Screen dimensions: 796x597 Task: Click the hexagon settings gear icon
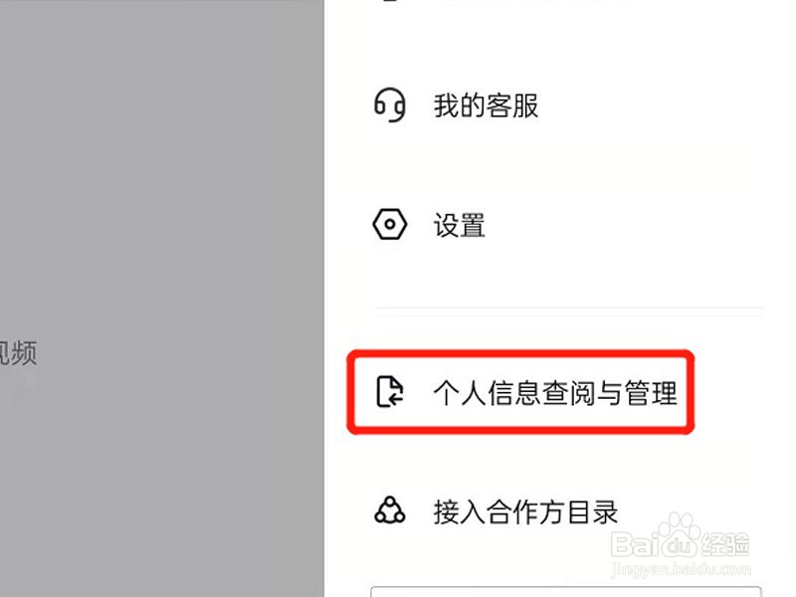(390, 224)
